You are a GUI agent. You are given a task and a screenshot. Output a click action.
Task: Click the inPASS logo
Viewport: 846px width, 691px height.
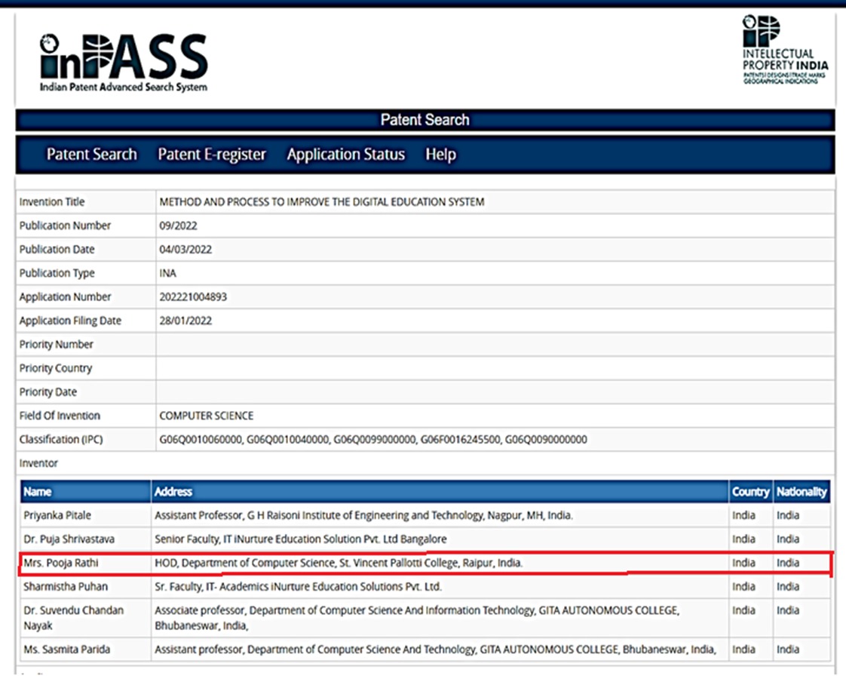[124, 62]
